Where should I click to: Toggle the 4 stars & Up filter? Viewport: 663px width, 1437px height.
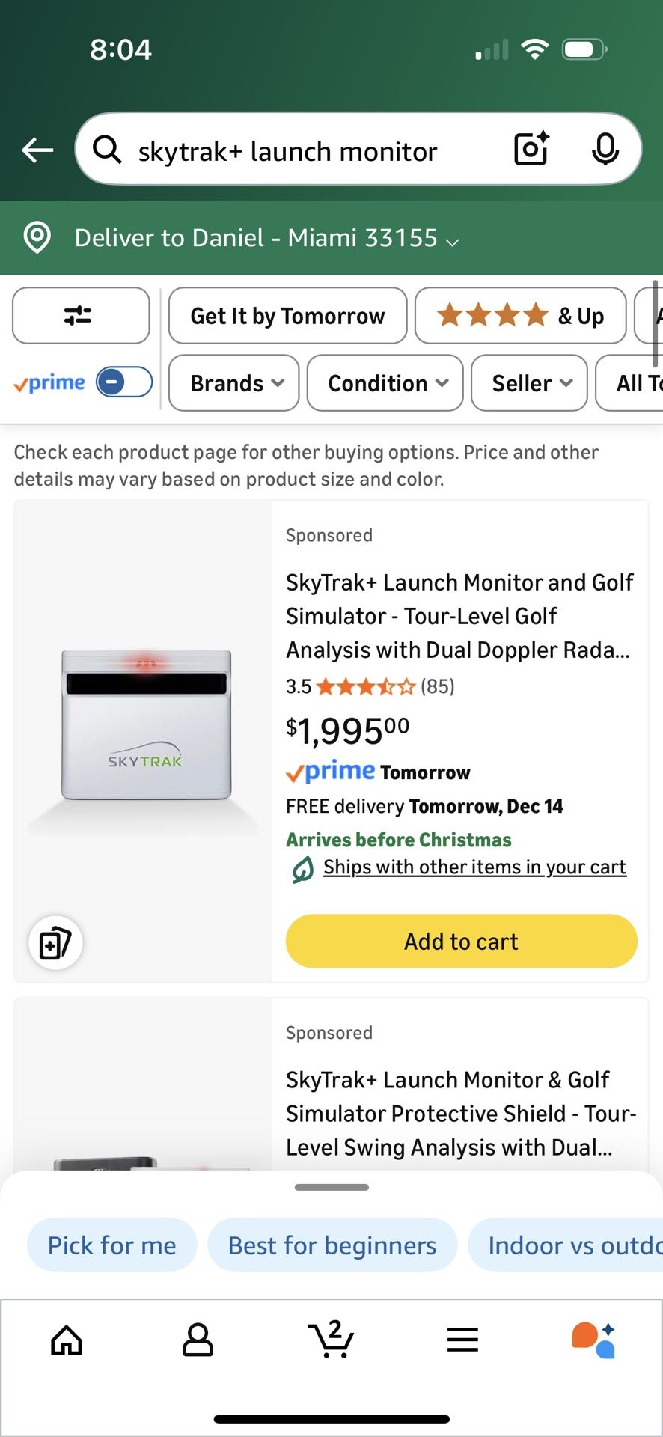click(520, 316)
